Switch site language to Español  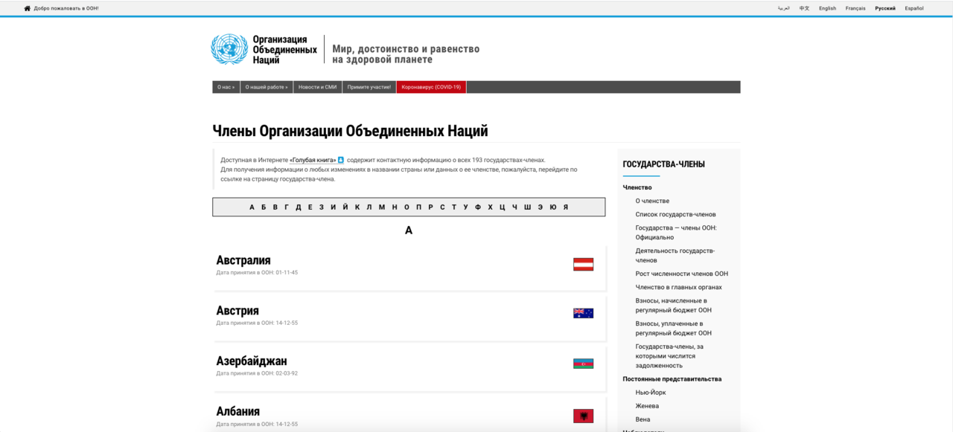[914, 8]
